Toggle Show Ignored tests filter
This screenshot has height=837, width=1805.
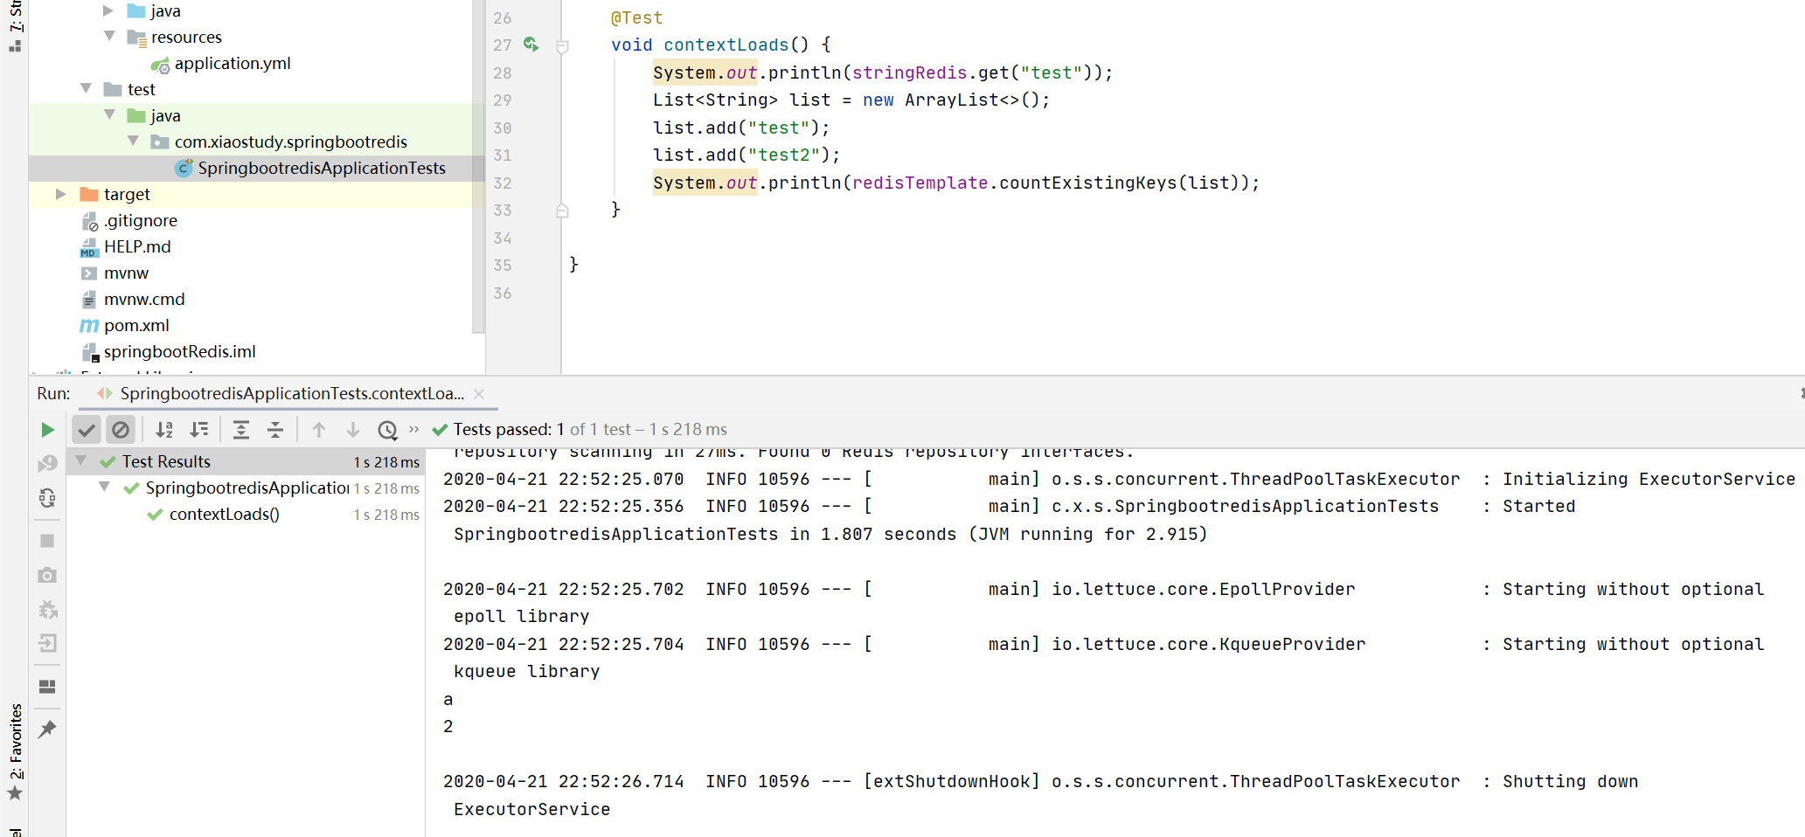tap(121, 430)
